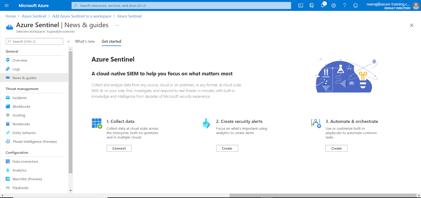Open the ellipsis more options menu
Viewport: 421px width, 198px height.
click(117, 25)
